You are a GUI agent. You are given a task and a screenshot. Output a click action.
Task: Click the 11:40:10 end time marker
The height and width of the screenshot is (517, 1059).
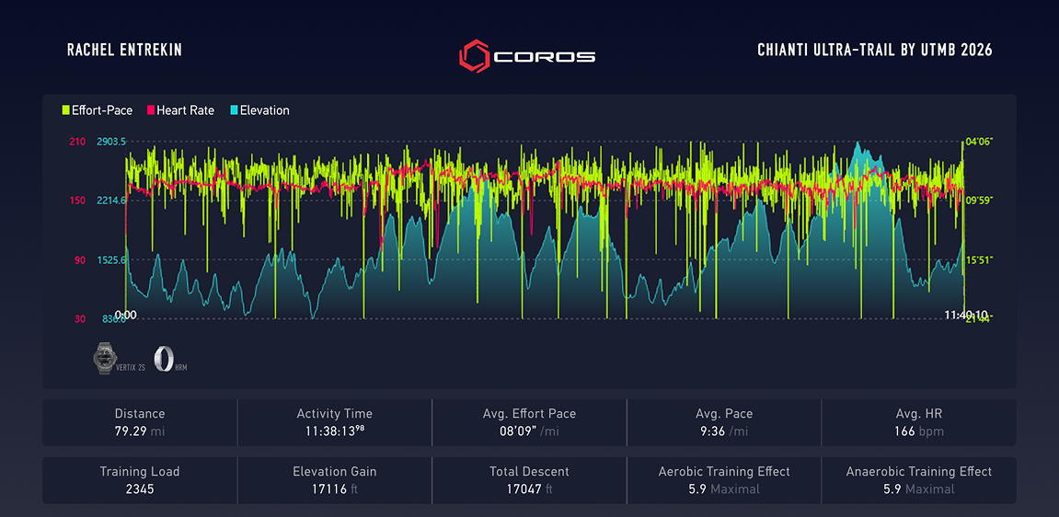click(x=965, y=315)
